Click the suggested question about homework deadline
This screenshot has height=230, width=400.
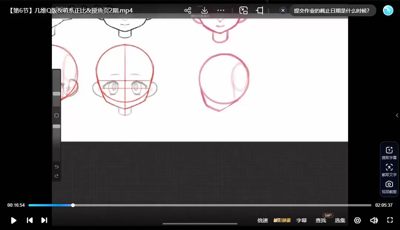tap(331, 10)
